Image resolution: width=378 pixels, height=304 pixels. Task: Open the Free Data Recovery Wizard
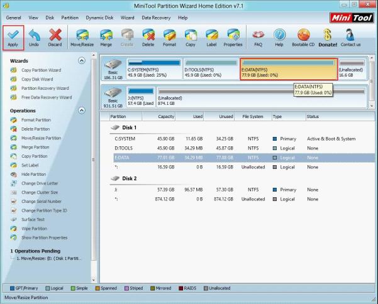[x=47, y=97]
